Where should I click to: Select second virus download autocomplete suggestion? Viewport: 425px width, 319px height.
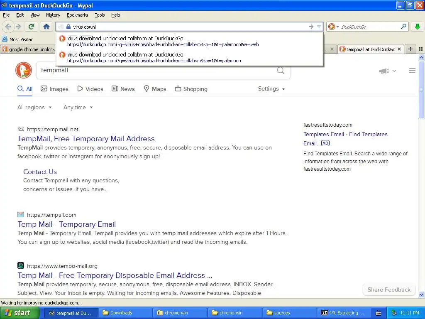(189, 57)
